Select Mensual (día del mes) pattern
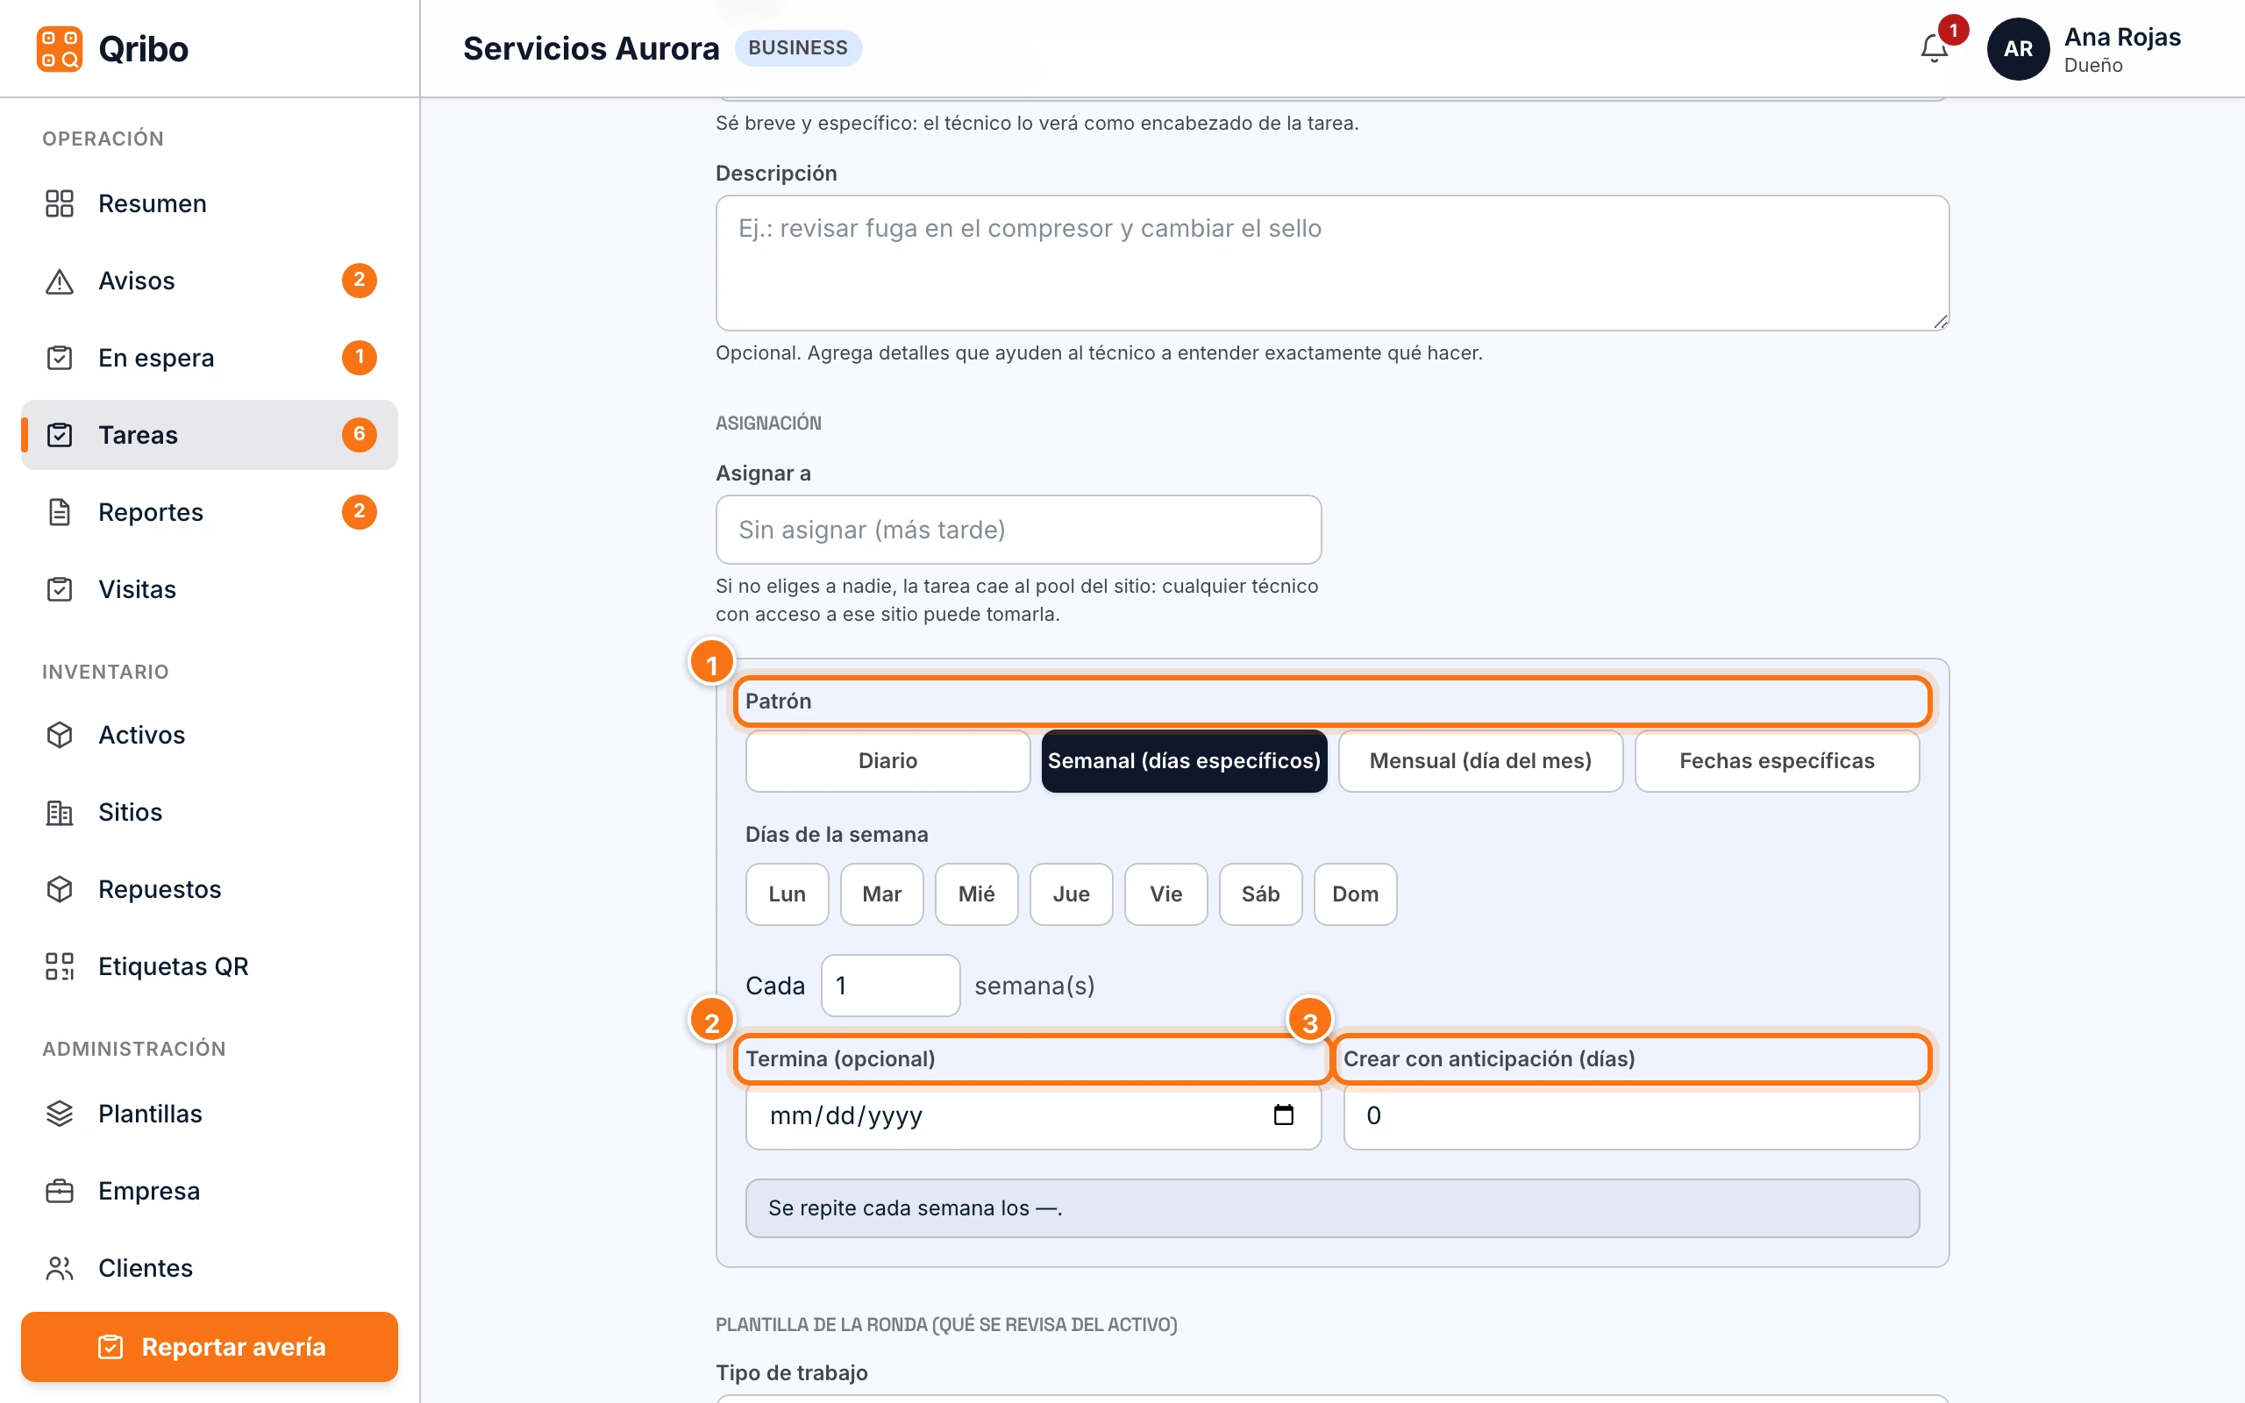The width and height of the screenshot is (2245, 1403). pyautogui.click(x=1479, y=761)
